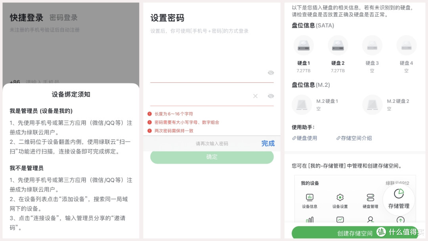Open the highlighted 存储管理 icon
Image resolution: width=428 pixels, height=241 pixels.
click(x=399, y=199)
